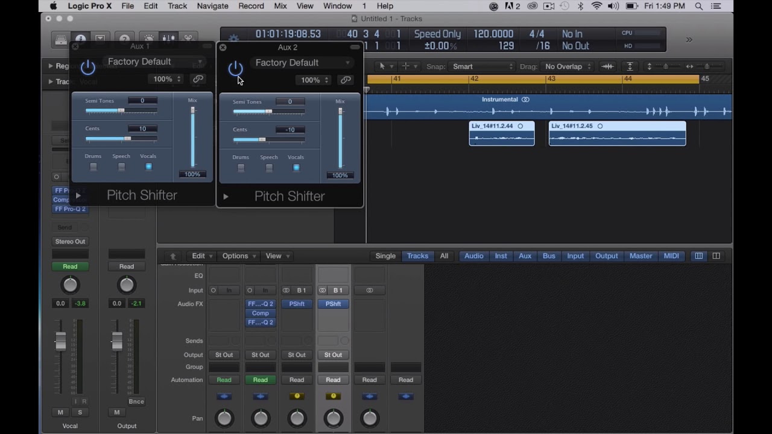Viewport: 772px width, 434px height.
Task: Open the File menu
Action: click(128, 6)
